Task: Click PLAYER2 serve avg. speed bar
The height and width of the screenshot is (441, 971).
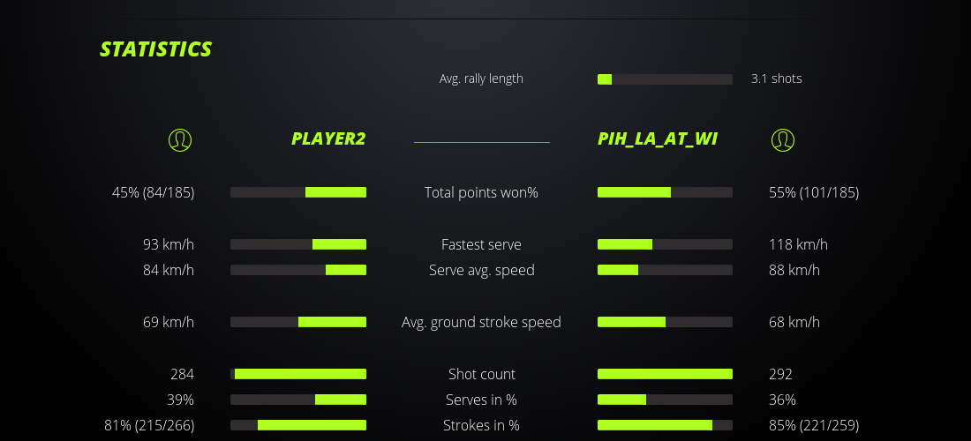Action: tap(298, 270)
